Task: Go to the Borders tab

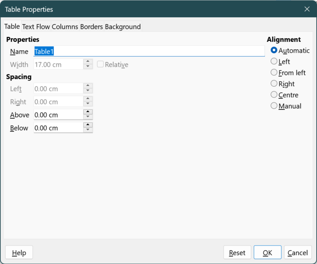Action: coord(91,27)
